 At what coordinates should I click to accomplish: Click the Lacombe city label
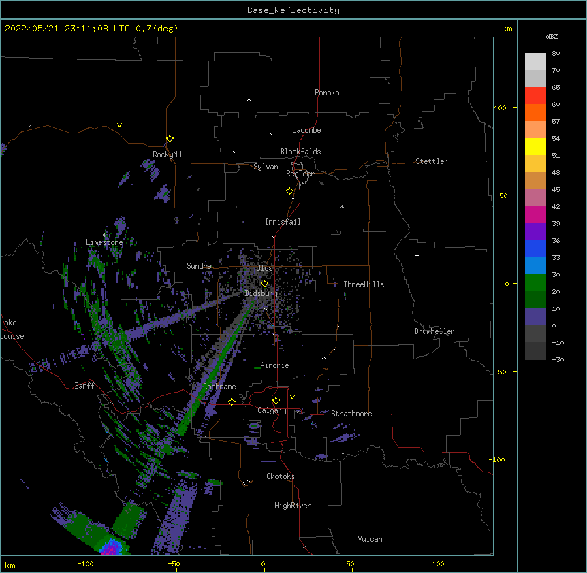[x=306, y=130]
